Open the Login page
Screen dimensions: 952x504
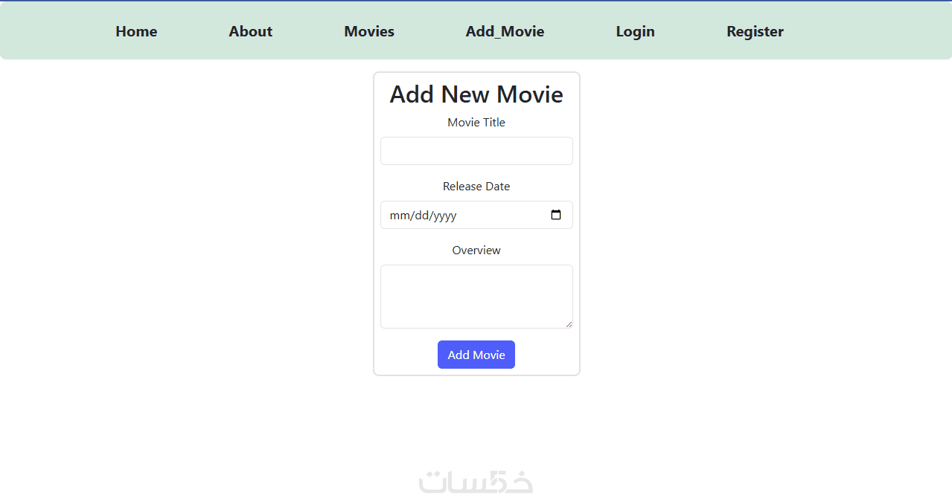pos(635,31)
